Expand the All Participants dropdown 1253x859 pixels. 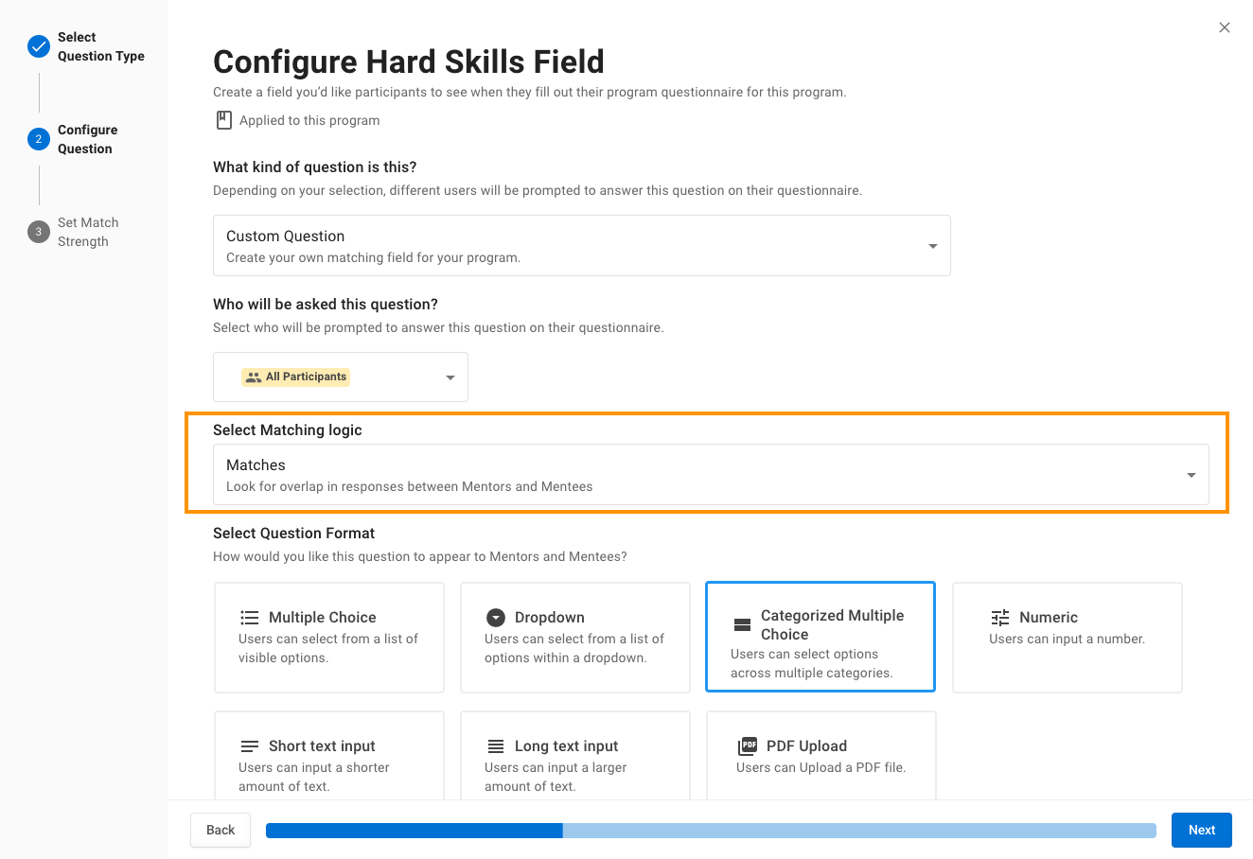coord(341,377)
